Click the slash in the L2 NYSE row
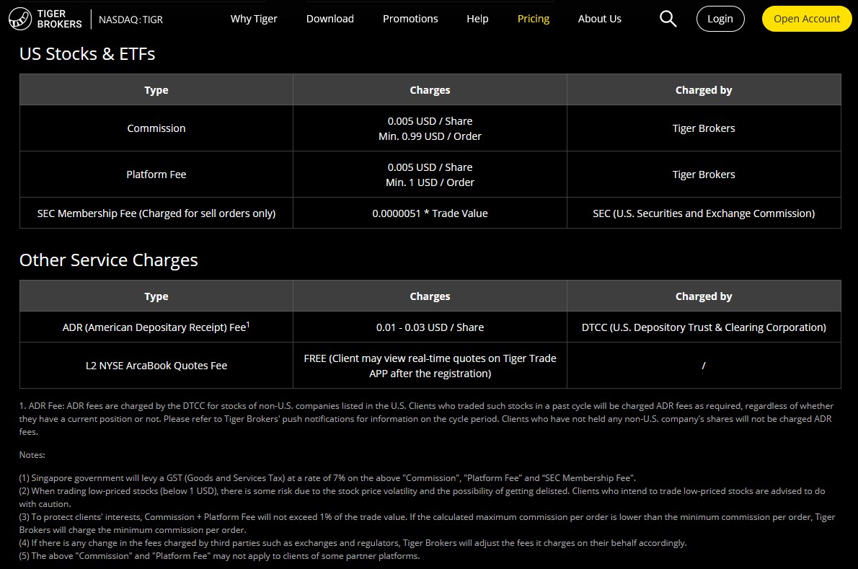 [704, 366]
